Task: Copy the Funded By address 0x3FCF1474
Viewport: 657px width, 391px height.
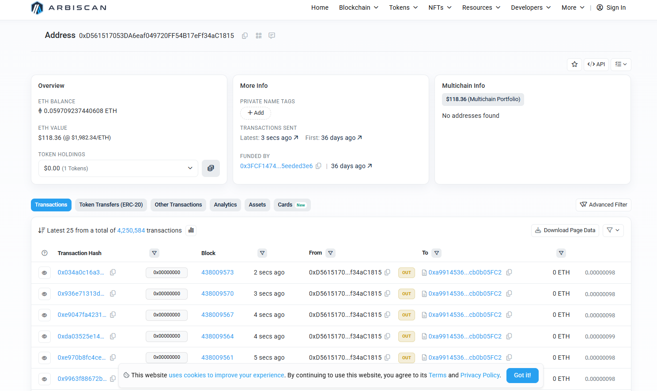Action: pos(318,166)
